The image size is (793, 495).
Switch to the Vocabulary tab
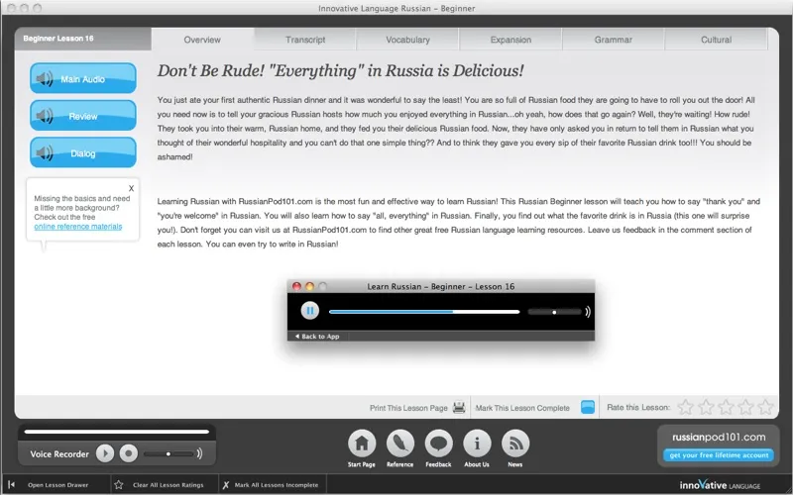407,40
